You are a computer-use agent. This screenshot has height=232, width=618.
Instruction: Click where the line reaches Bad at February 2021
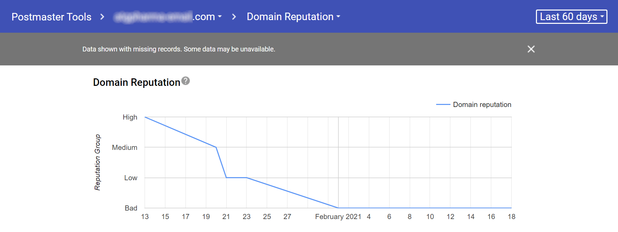(x=338, y=208)
